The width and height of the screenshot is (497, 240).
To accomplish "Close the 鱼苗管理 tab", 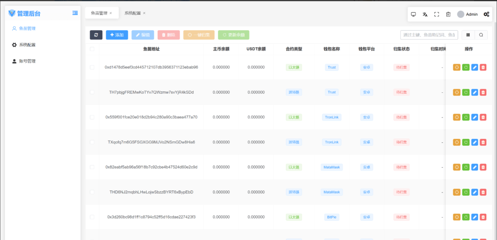I will 111,13.
